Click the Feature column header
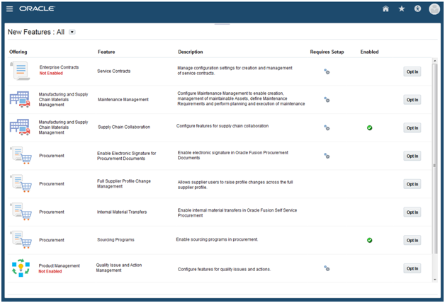Image resolution: width=445 pixels, height=303 pixels. tap(106, 52)
